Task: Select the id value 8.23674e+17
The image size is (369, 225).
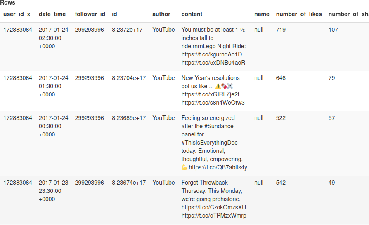Action: 129,183
